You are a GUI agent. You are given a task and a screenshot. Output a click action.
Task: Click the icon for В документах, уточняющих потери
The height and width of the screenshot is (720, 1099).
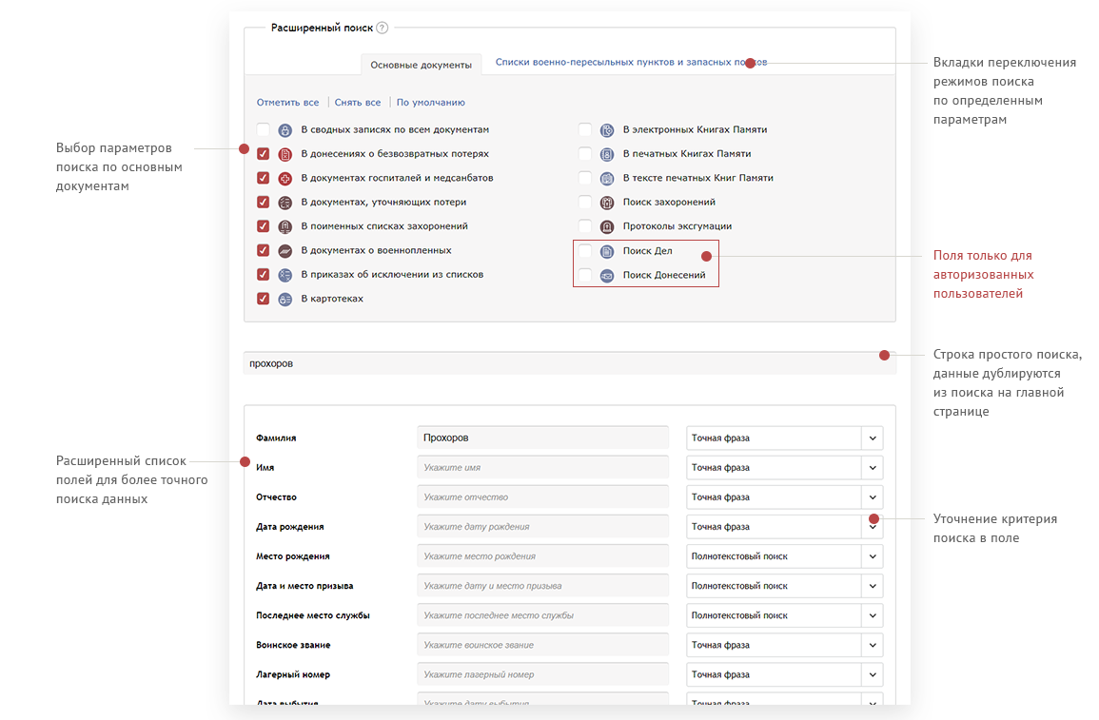285,203
